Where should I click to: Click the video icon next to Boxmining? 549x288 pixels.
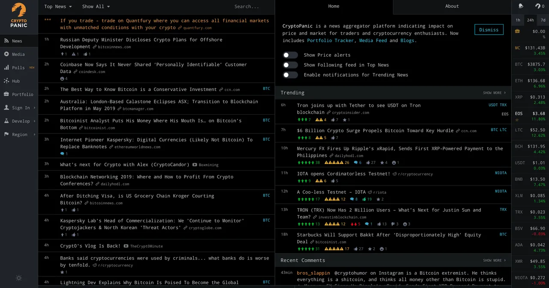pyautogui.click(x=195, y=165)
